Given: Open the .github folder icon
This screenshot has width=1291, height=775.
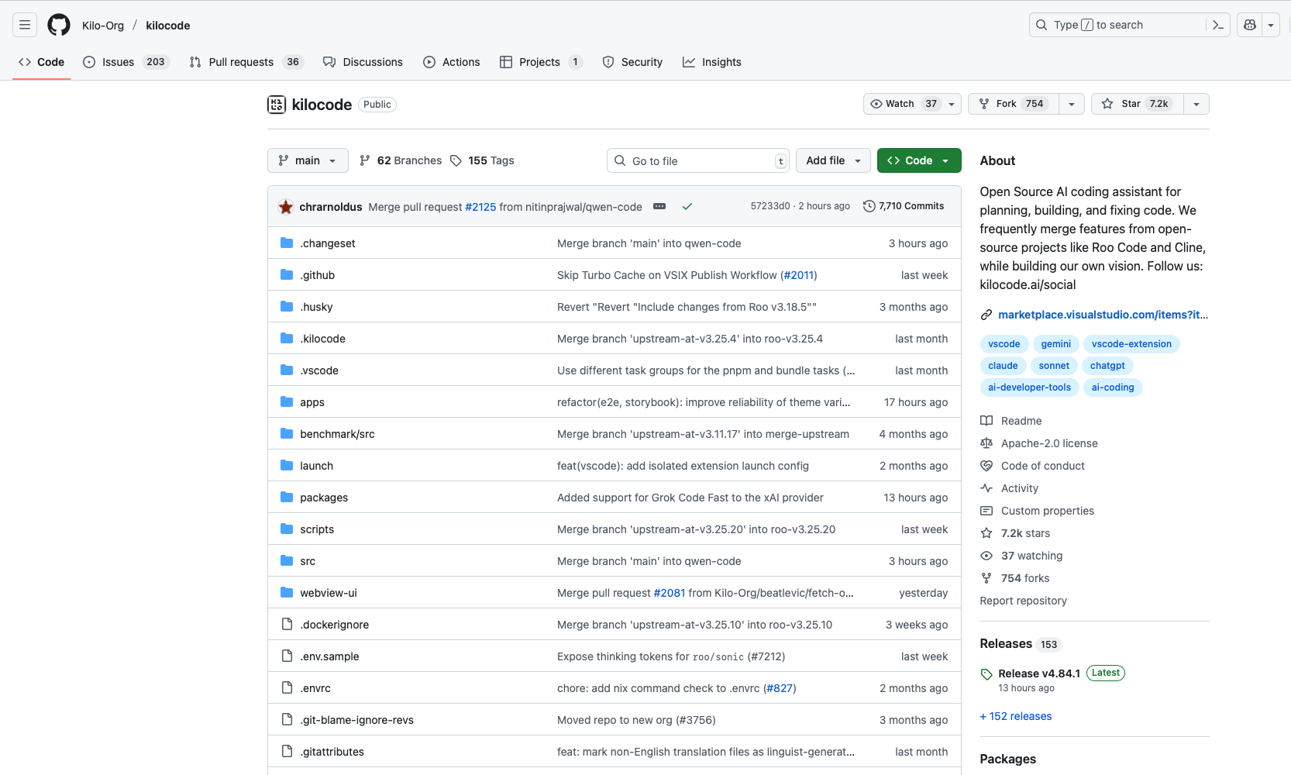Looking at the screenshot, I should (287, 275).
